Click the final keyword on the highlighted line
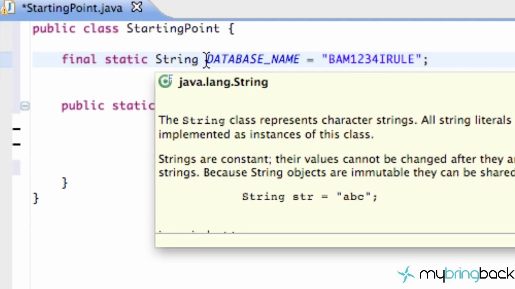The image size is (515, 289). click(x=79, y=59)
